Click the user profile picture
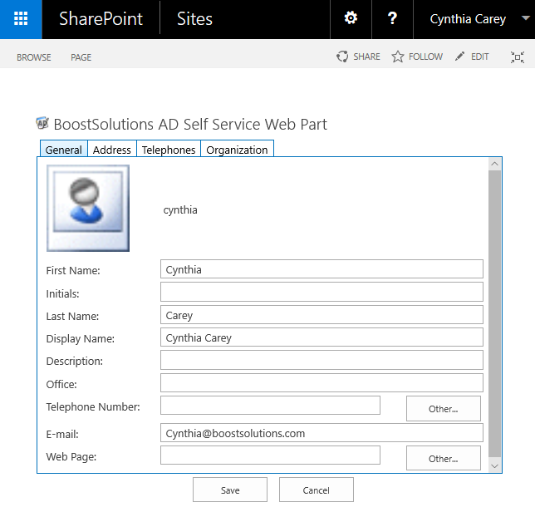 tap(88, 209)
